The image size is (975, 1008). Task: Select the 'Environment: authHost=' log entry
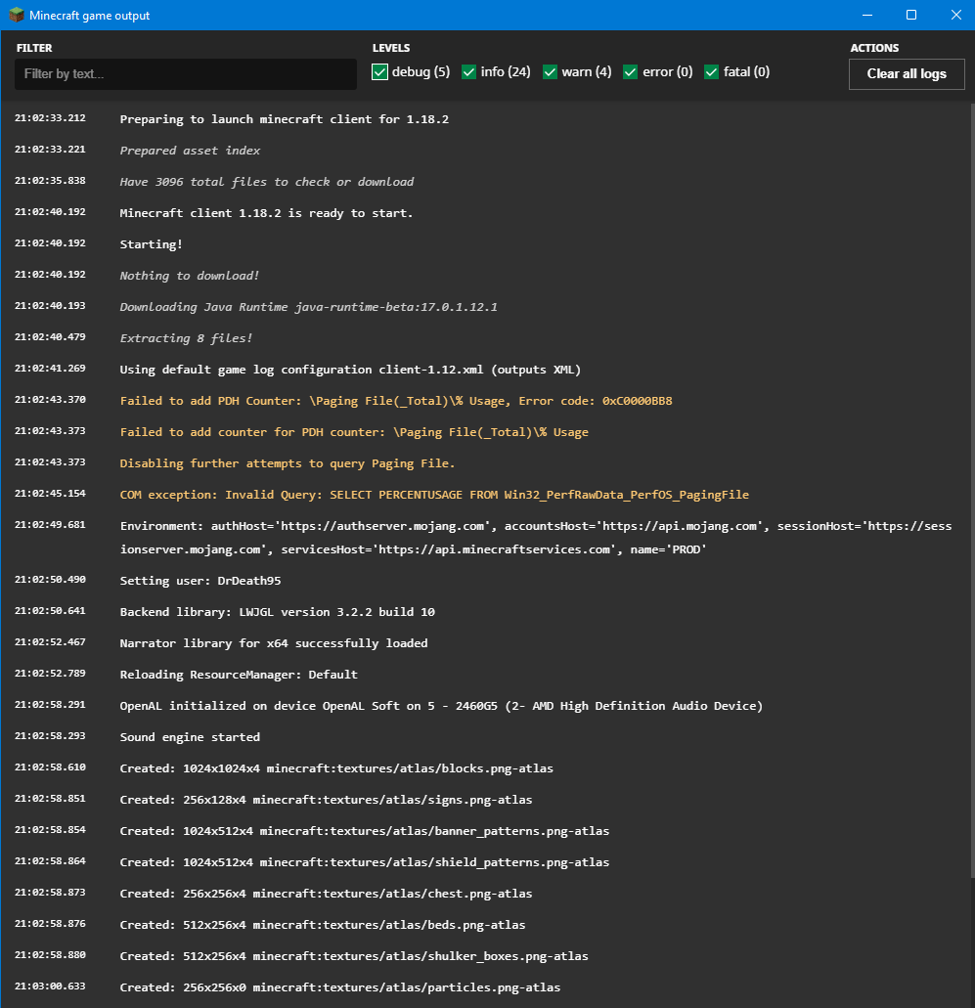click(x=536, y=538)
